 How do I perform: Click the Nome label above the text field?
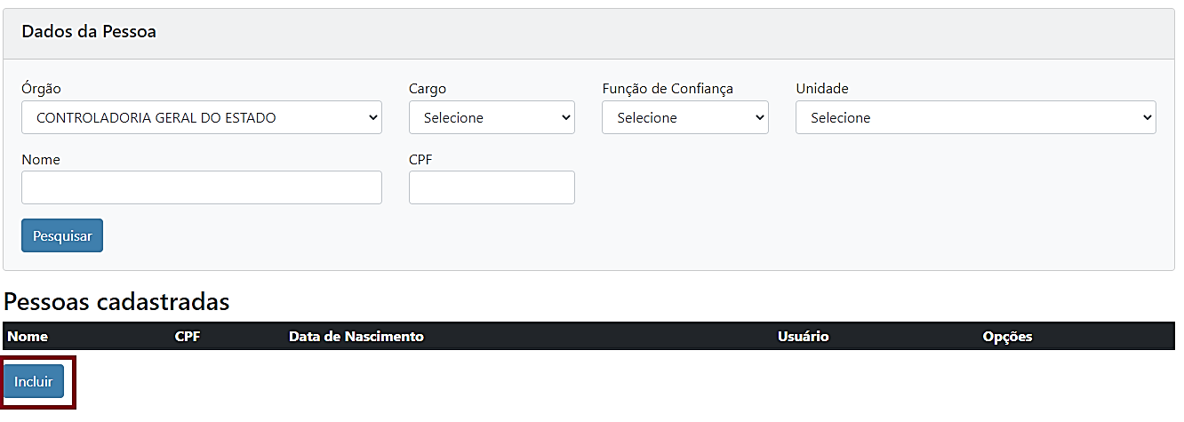coord(41,160)
